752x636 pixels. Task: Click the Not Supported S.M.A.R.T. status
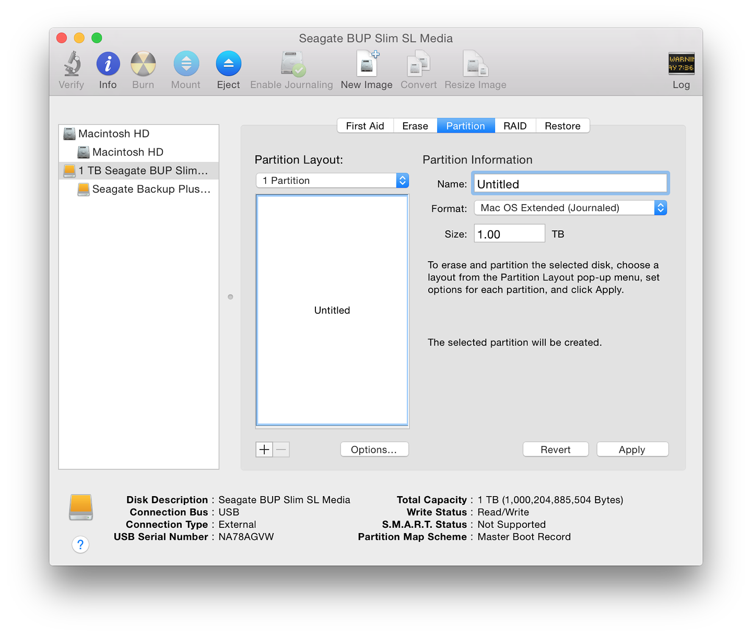point(511,524)
